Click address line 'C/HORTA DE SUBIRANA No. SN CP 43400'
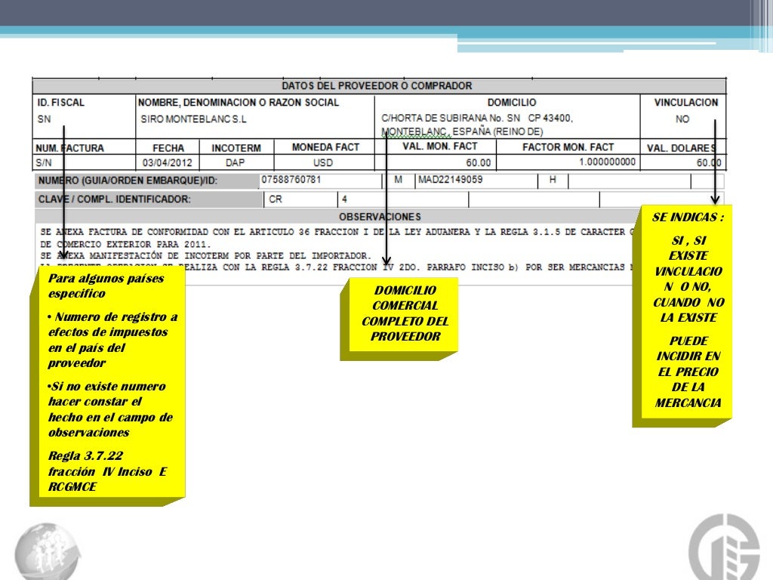This screenshot has width=773, height=580. pyautogui.click(x=477, y=119)
